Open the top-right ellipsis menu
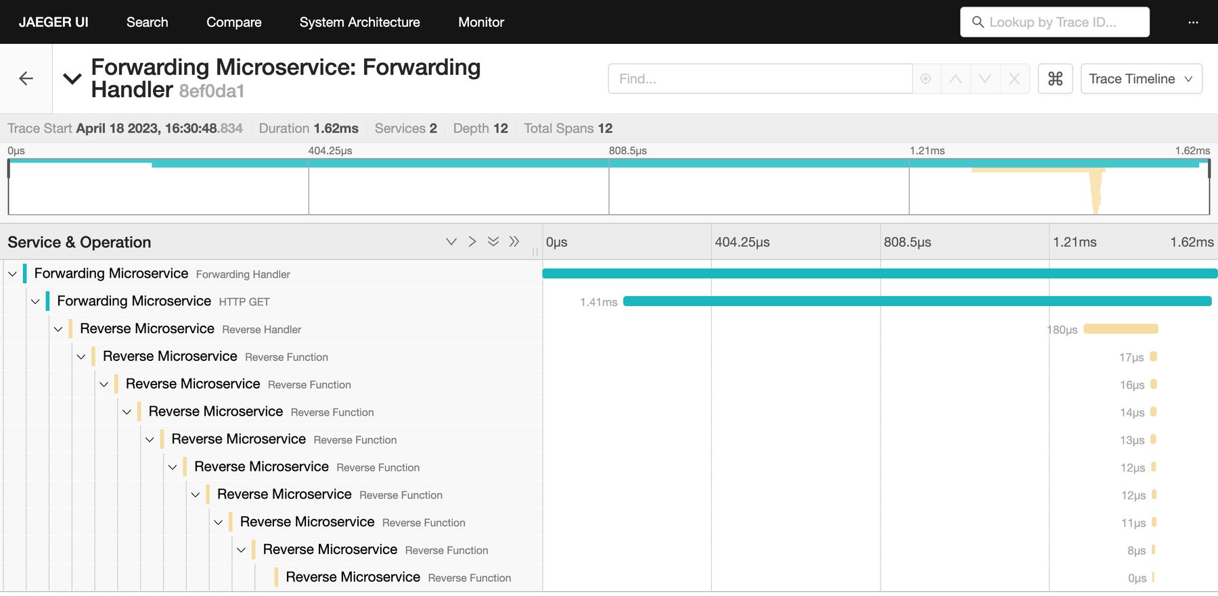The height and width of the screenshot is (596, 1218). coord(1193,22)
